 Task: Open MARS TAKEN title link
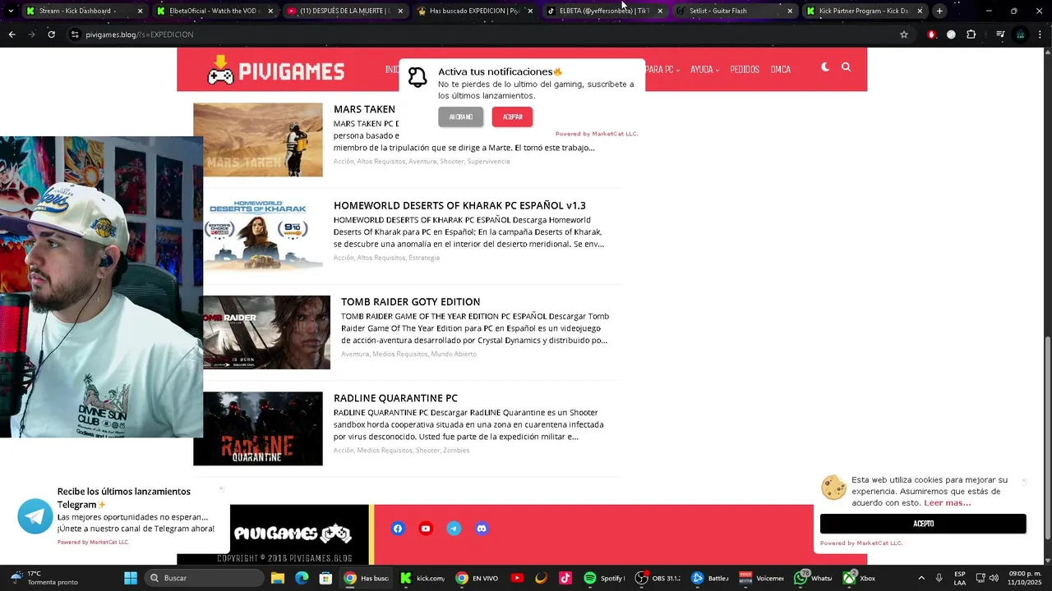point(364,109)
